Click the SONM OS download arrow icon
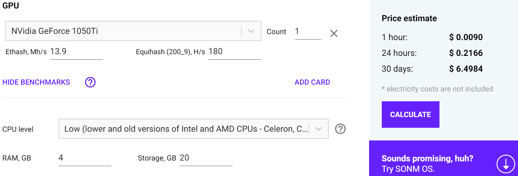Image resolution: width=518 pixels, height=176 pixels. point(505,164)
